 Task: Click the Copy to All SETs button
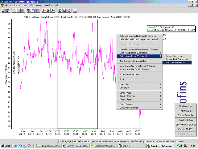pos(186,129)
